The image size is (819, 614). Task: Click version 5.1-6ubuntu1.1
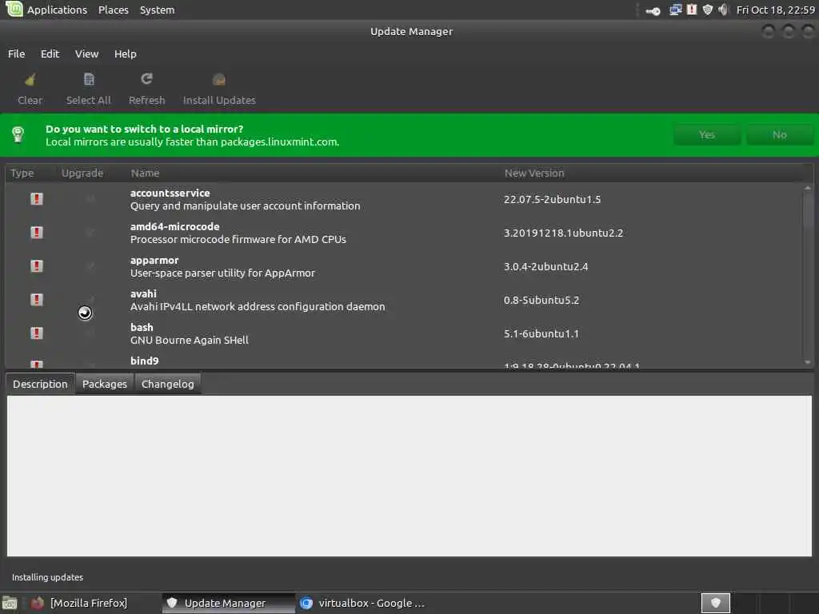coord(541,333)
